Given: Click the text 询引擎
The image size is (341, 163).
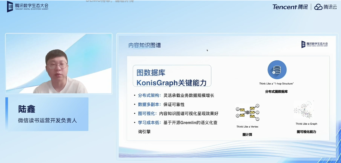Looking at the screenshot, I should pyautogui.click(x=144, y=132).
